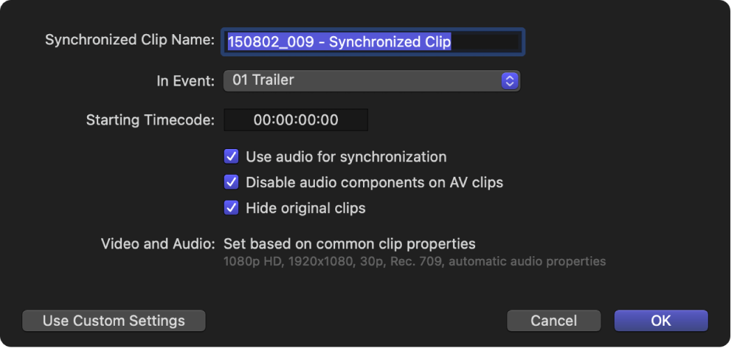
Task: Click the 'Starting Timecode:' label
Action: pyautogui.click(x=150, y=120)
